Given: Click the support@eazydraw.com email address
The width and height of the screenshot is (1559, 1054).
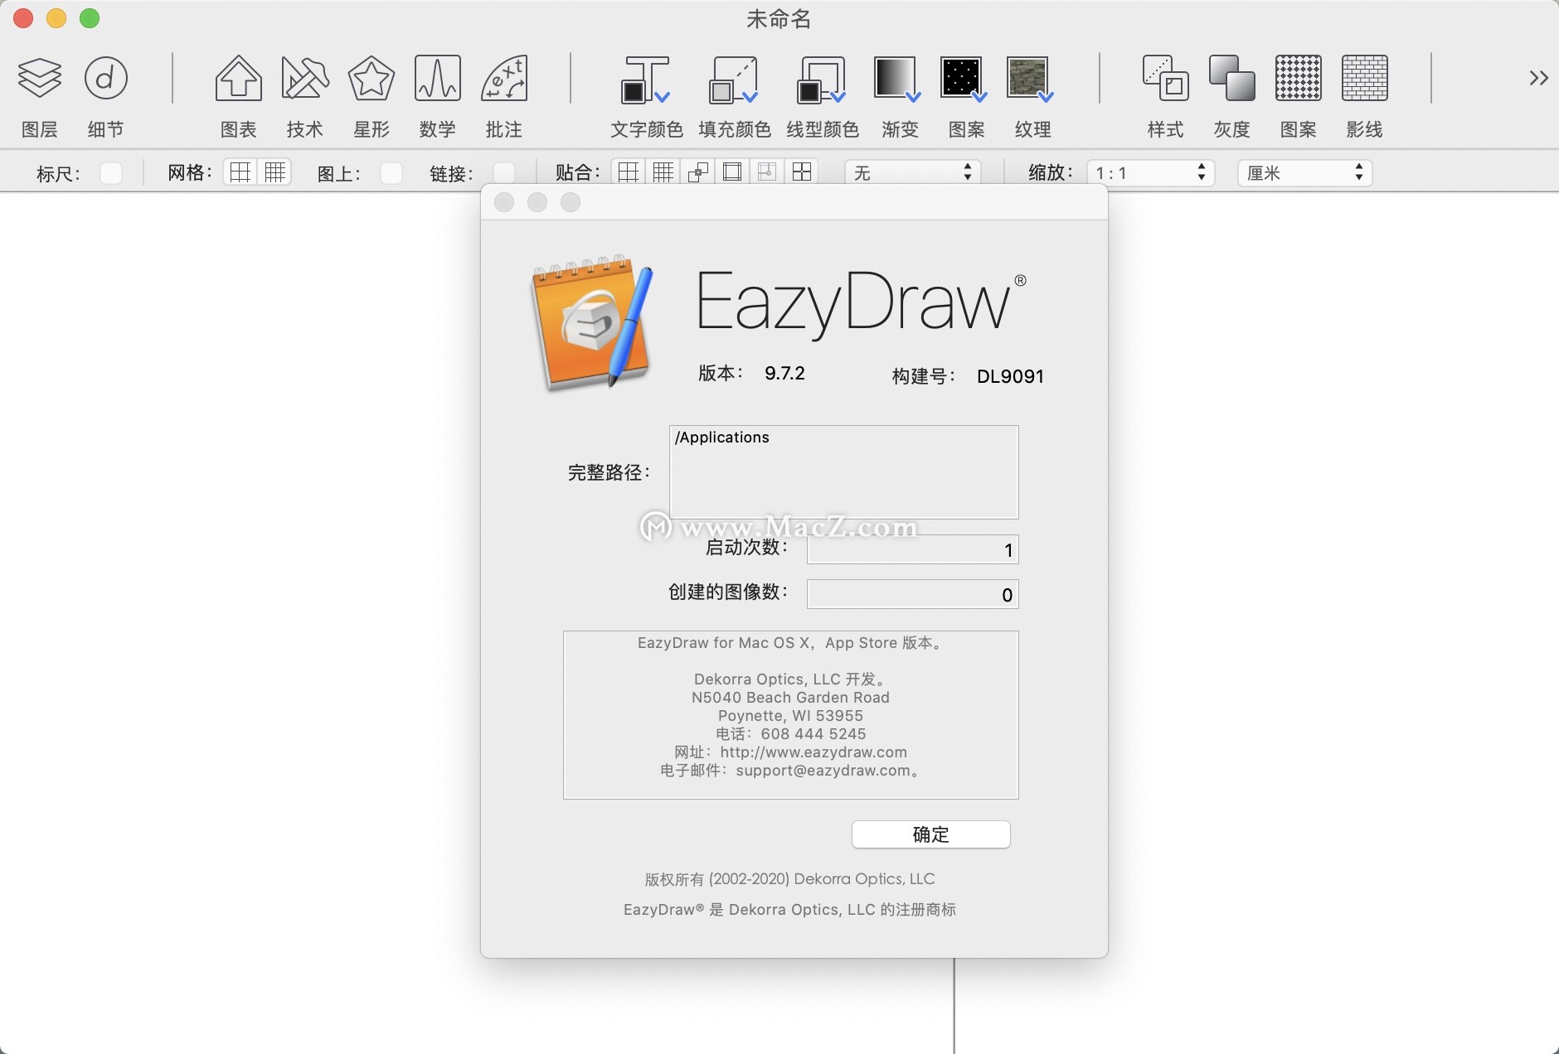Looking at the screenshot, I should coord(823,771).
